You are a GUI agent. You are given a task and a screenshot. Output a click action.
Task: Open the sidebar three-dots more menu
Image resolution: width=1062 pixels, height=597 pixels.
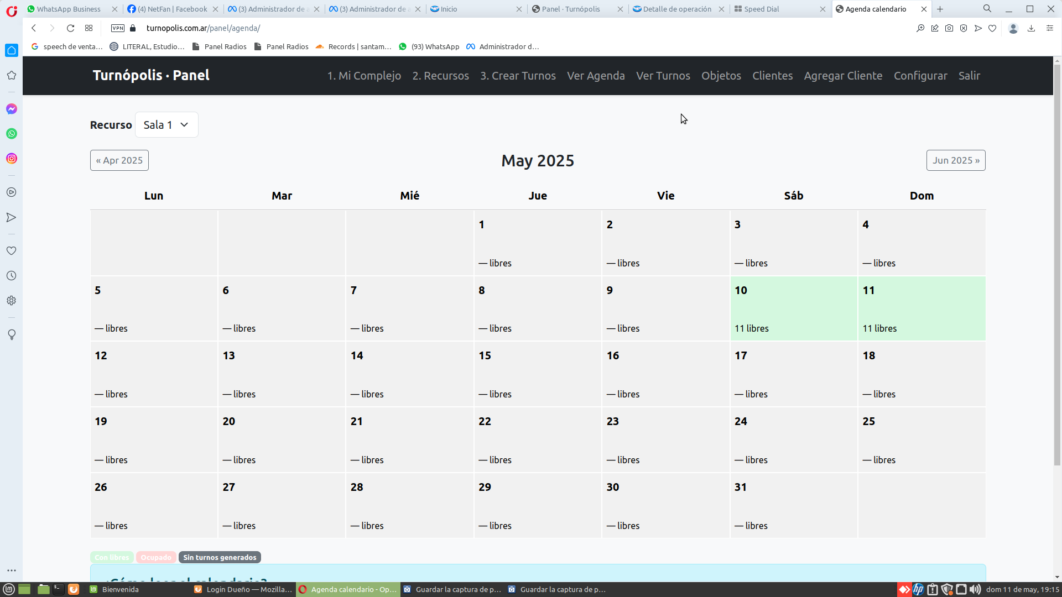click(x=12, y=570)
